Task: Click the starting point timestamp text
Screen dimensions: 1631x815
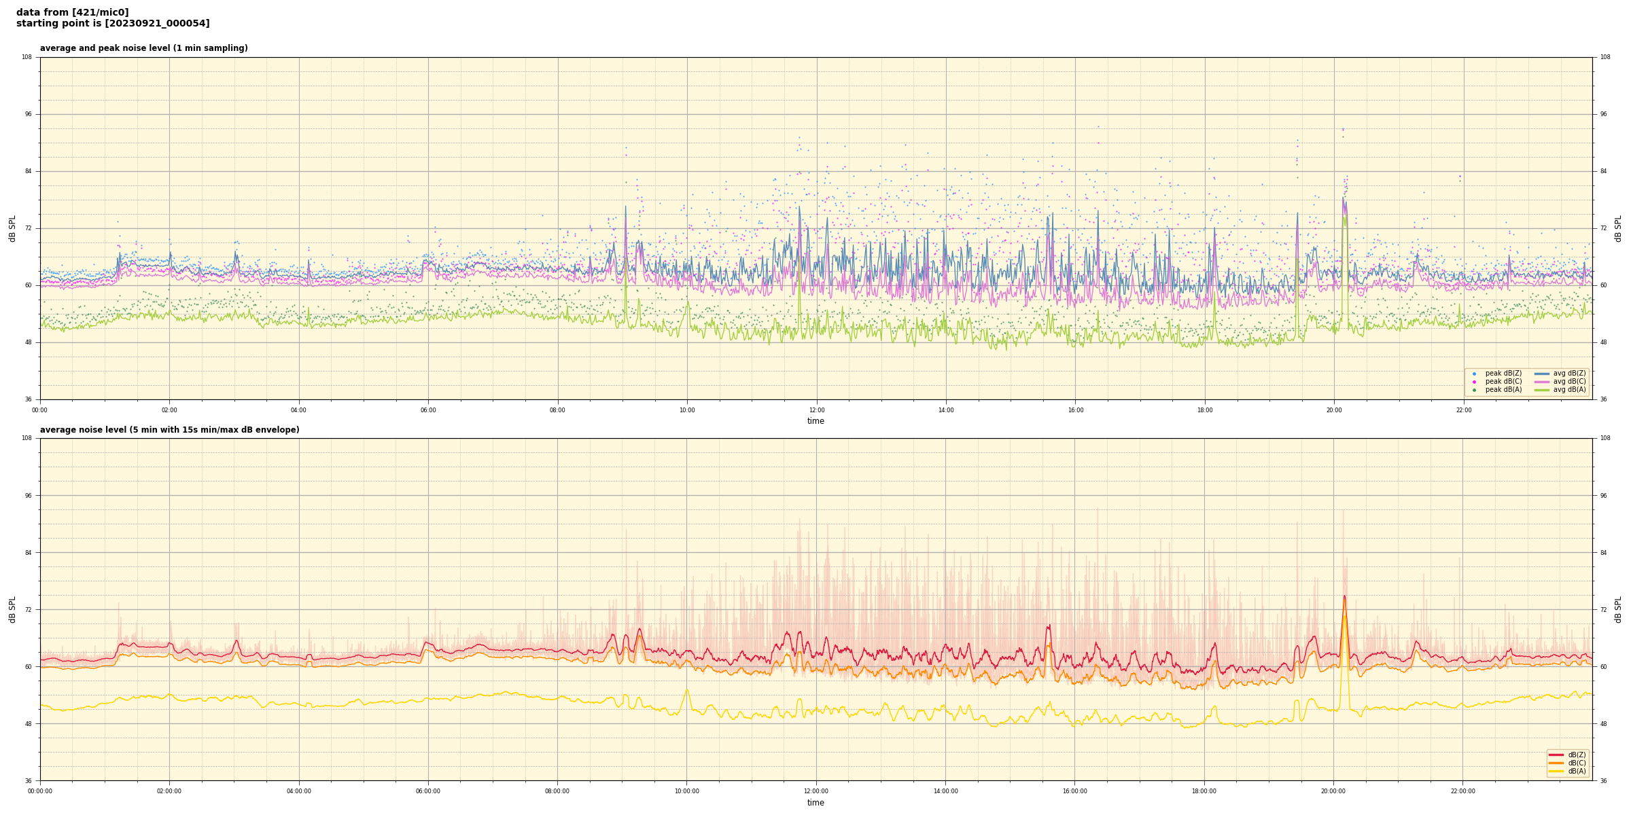Action: pos(113,24)
